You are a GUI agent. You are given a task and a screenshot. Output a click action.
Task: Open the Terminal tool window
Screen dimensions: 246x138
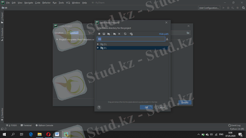point(26,125)
